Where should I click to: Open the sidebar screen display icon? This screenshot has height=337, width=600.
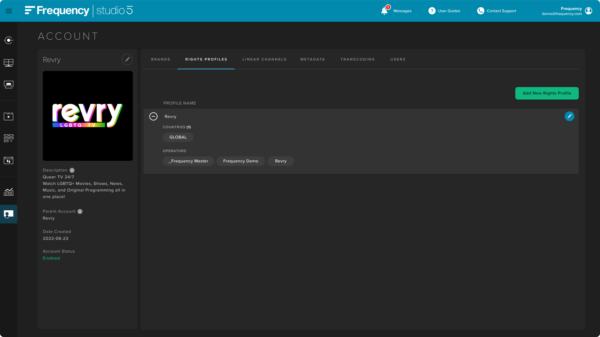point(8,85)
